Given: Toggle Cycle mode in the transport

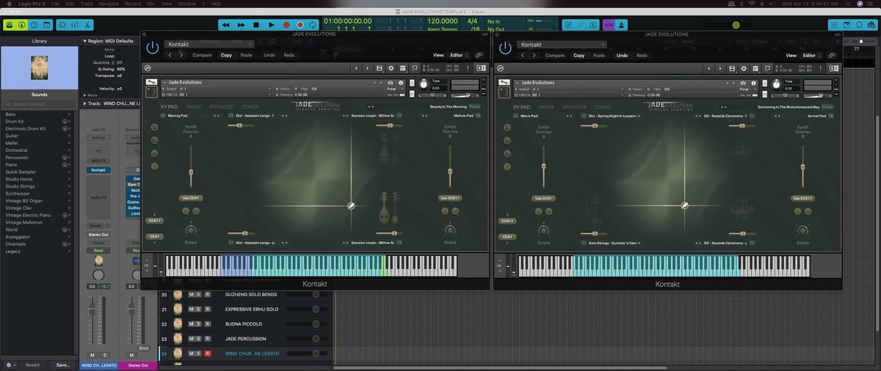Looking at the screenshot, I should click(x=312, y=25).
